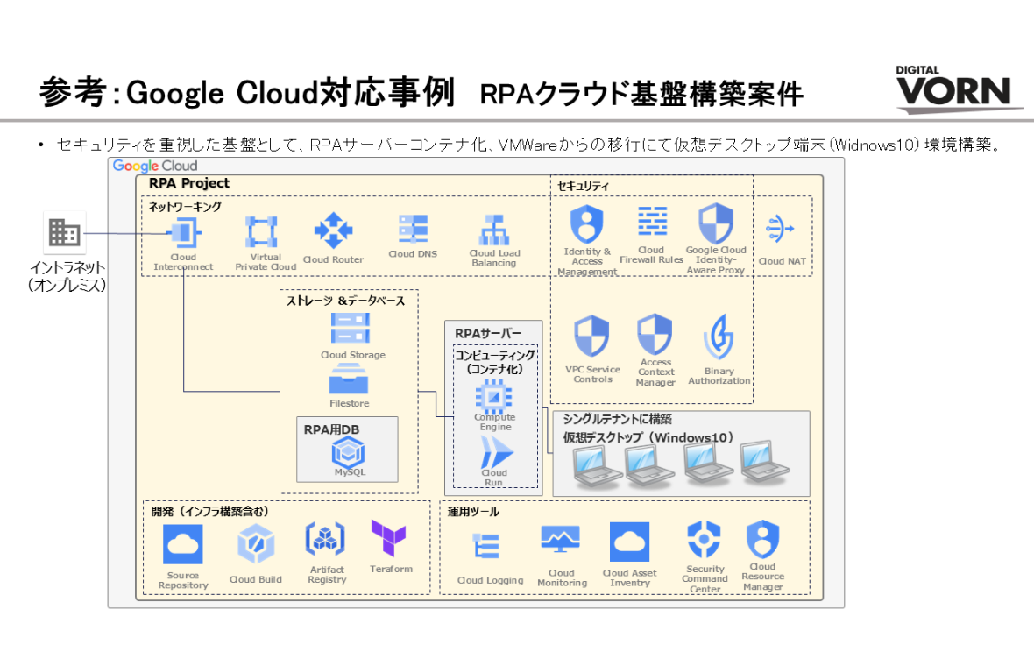
Task: Click the Google Cloud logo
Action: pyautogui.click(x=155, y=166)
